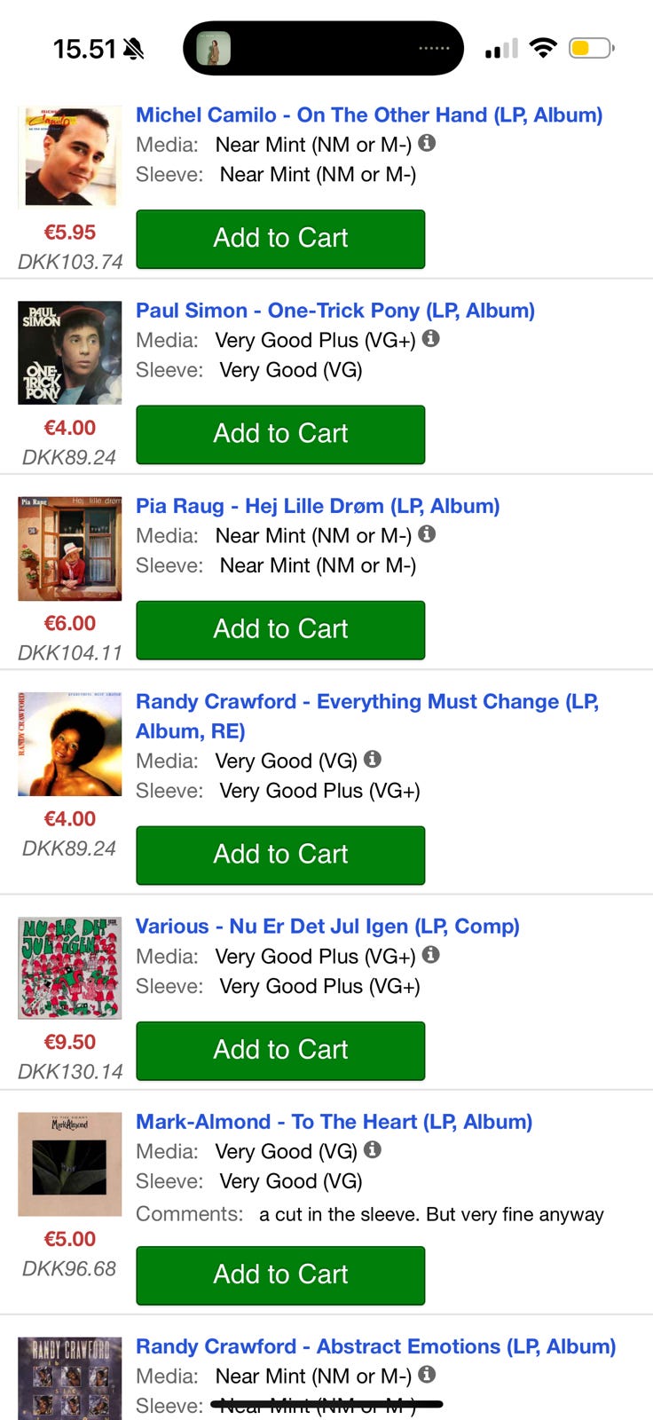Screen dimensions: 653x1420
Task: Add Everything Must Change to cart
Action: 280,855
